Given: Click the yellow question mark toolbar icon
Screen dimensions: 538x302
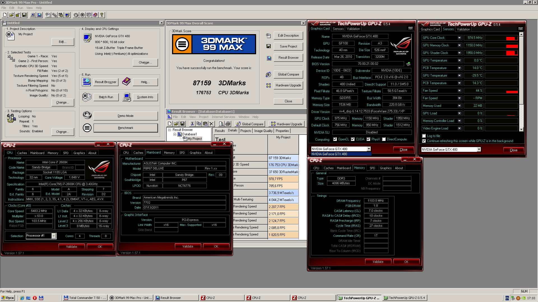Looking at the screenshot, I should pos(102,15).
